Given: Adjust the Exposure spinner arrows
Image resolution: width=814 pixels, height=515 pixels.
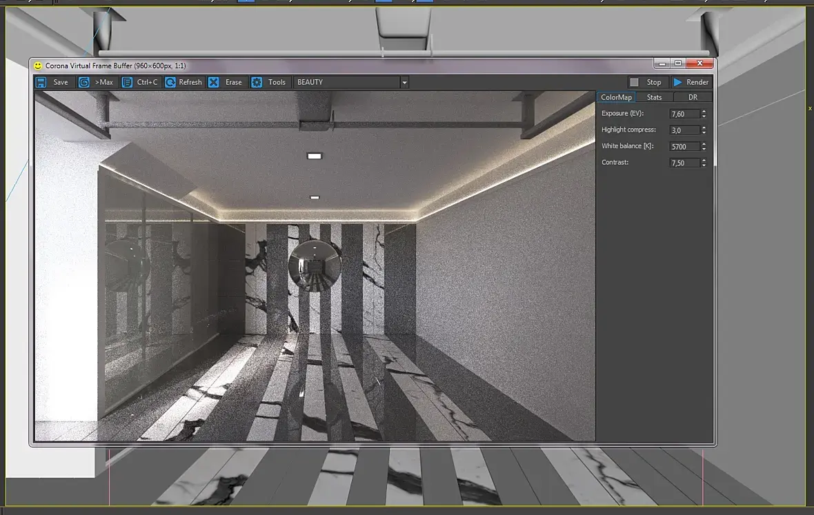Looking at the screenshot, I should click(x=704, y=114).
